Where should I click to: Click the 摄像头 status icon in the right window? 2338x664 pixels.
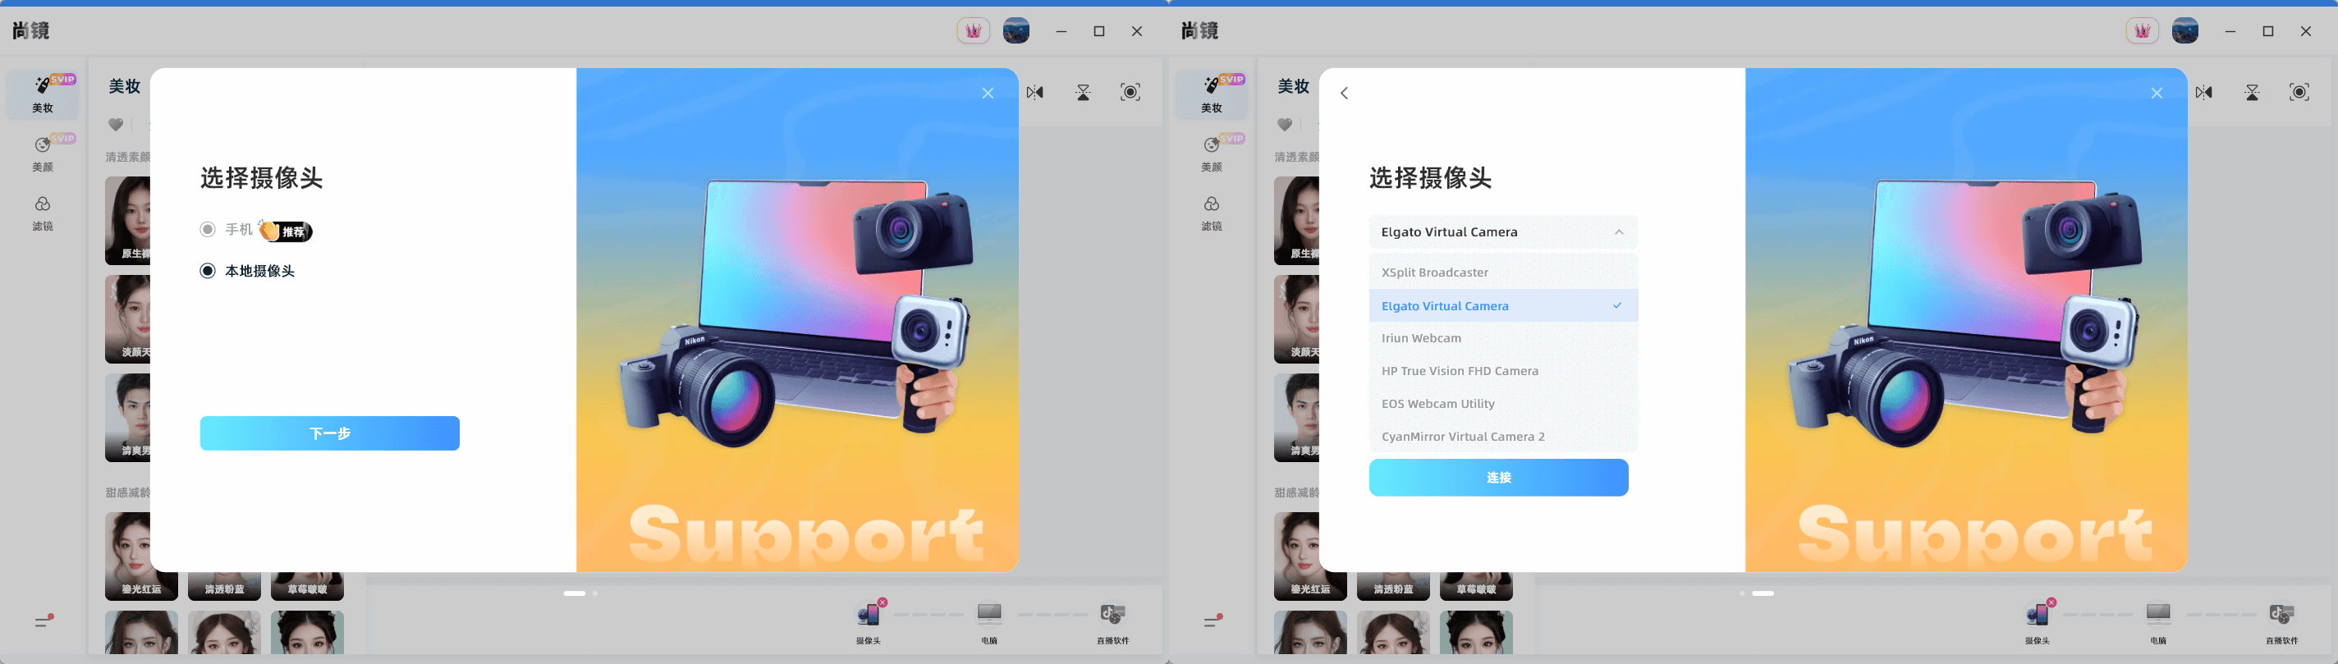[2038, 614]
